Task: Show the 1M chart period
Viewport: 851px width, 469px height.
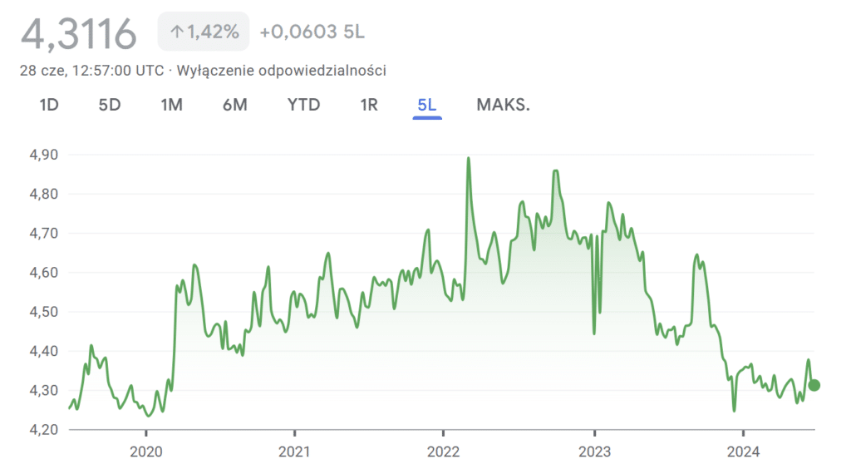Action: click(171, 105)
